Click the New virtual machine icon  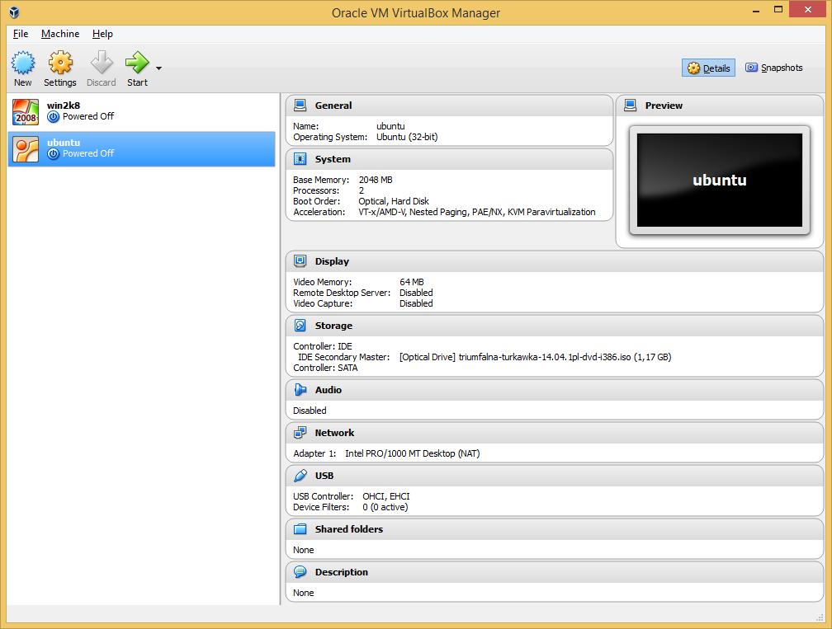(x=23, y=63)
